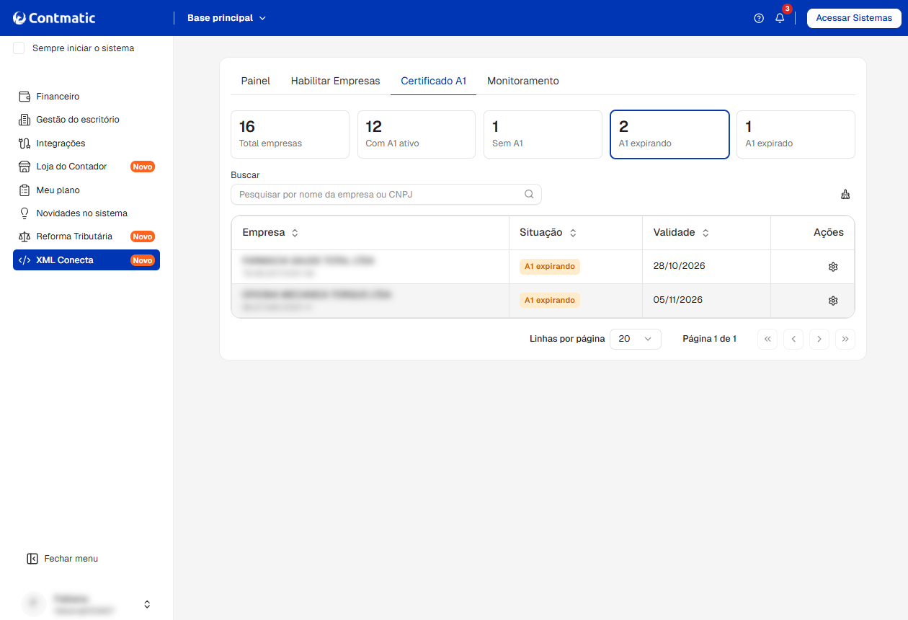The height and width of the screenshot is (620, 908).
Task: Go to last page double-arrow
Action: pos(845,339)
